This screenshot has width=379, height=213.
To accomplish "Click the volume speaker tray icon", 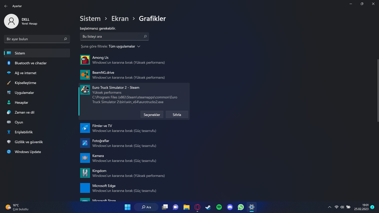I will [x=342, y=207].
